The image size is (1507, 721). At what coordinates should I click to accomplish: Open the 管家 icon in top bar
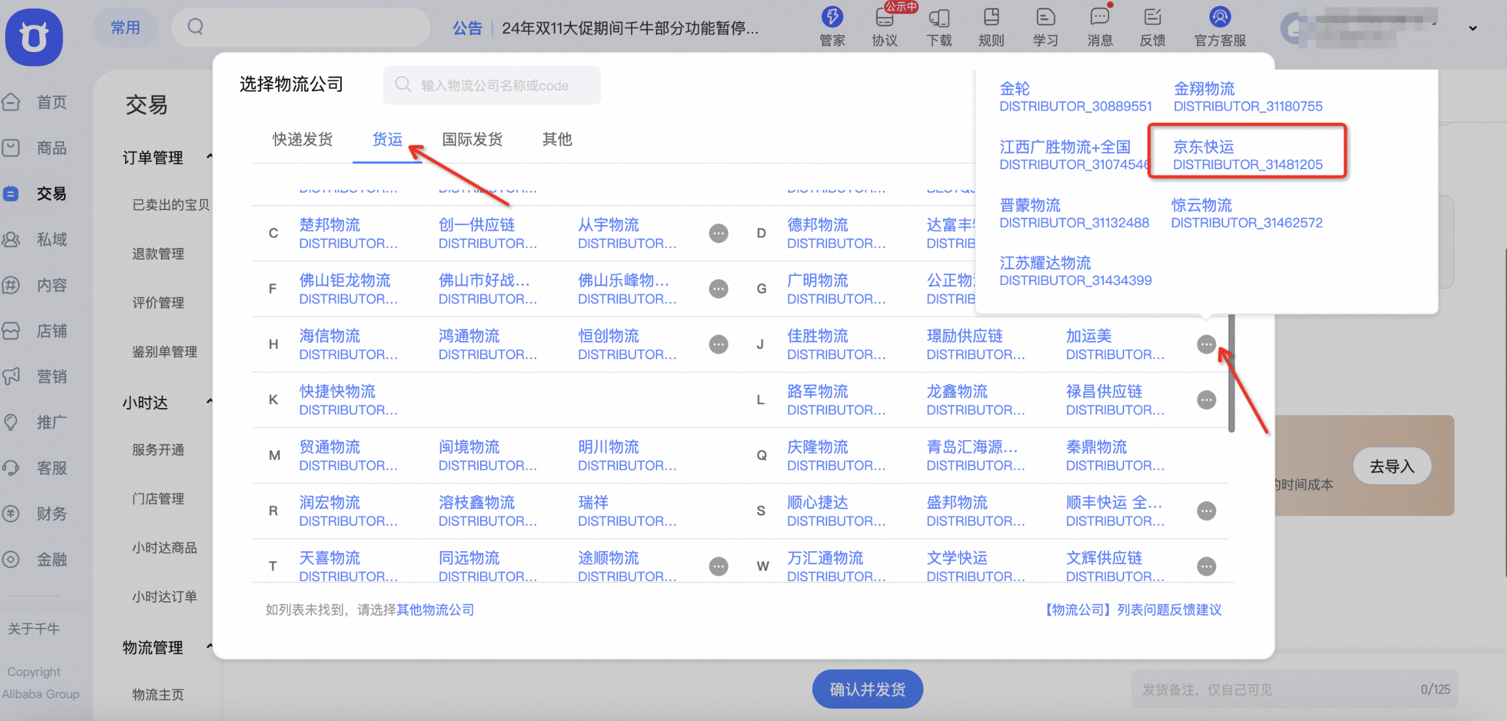[832, 27]
